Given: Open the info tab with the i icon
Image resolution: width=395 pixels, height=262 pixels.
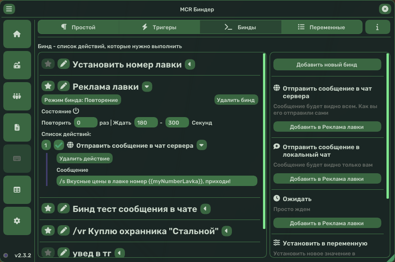Looking at the screenshot, I should (378, 27).
